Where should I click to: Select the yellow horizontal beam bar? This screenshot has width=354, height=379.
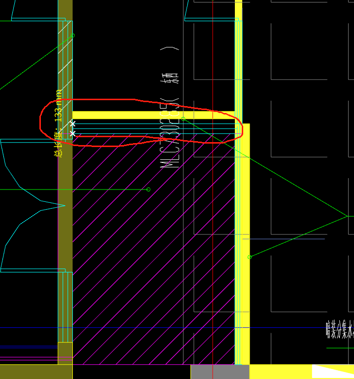click(x=154, y=115)
